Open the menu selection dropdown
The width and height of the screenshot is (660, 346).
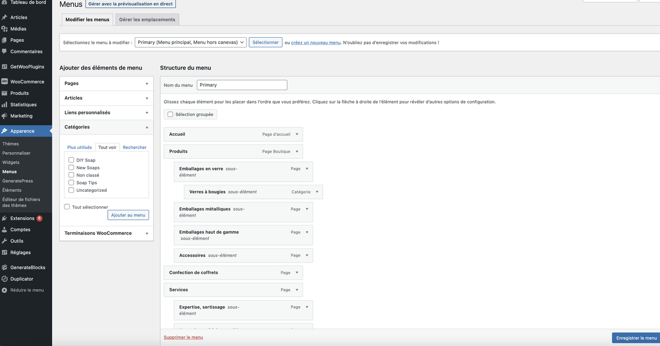coord(190,42)
